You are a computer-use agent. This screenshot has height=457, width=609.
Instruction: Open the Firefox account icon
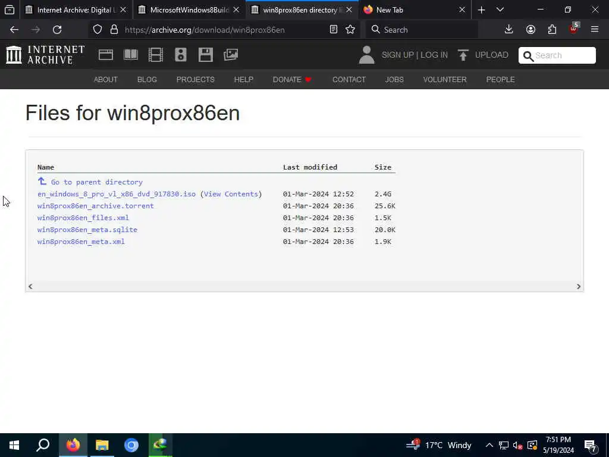click(530, 30)
